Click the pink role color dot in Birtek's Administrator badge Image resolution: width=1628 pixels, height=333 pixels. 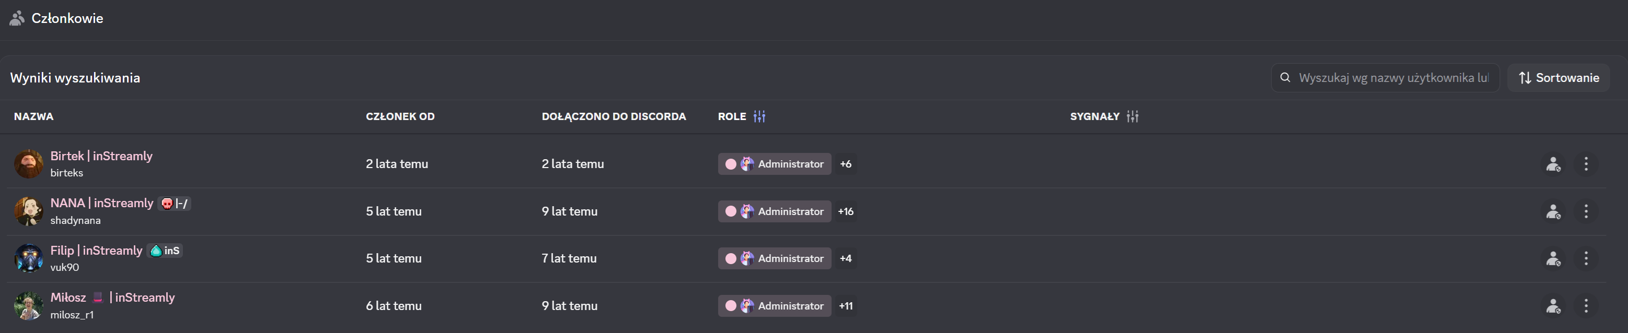point(731,163)
